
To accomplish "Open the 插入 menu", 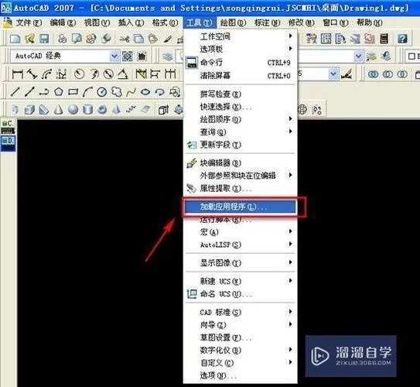I will click(131, 22).
